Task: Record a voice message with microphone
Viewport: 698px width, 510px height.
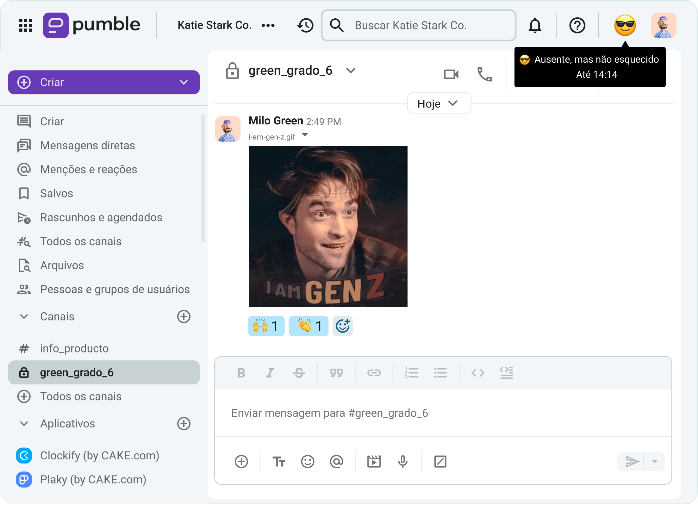Action: pos(403,462)
